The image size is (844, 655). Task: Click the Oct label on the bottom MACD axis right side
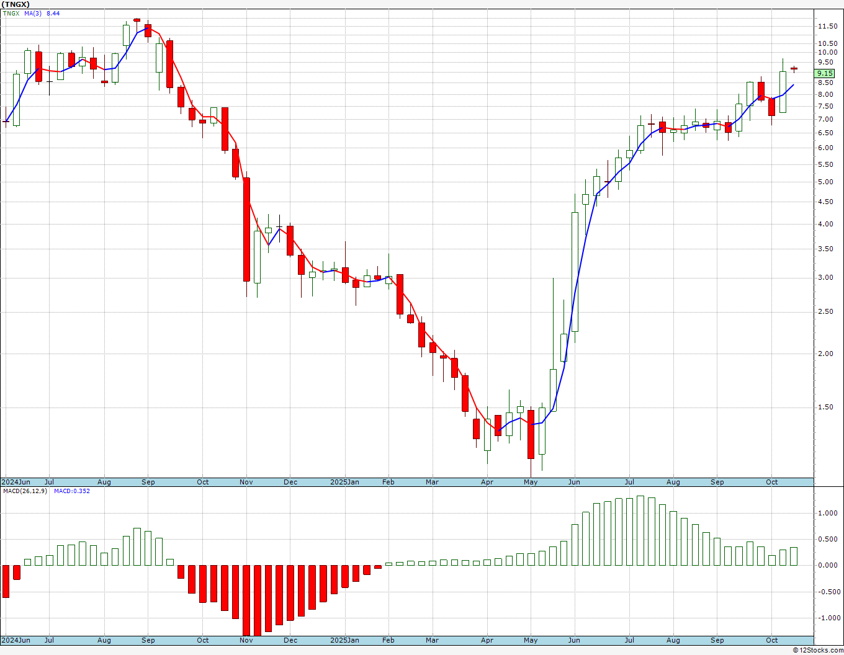tap(772, 640)
